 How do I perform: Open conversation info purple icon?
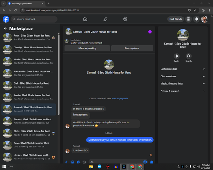tap(150, 32)
